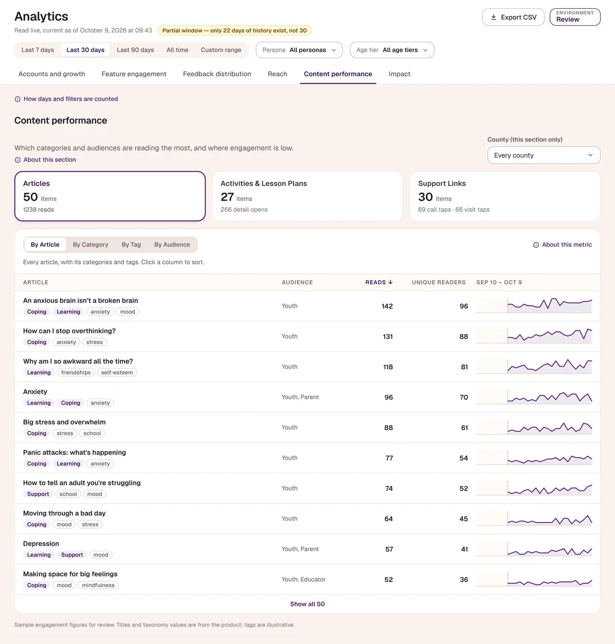Image resolution: width=615 pixels, height=644 pixels.
Task: Click Big stress and overwhelm title
Action: point(64,422)
